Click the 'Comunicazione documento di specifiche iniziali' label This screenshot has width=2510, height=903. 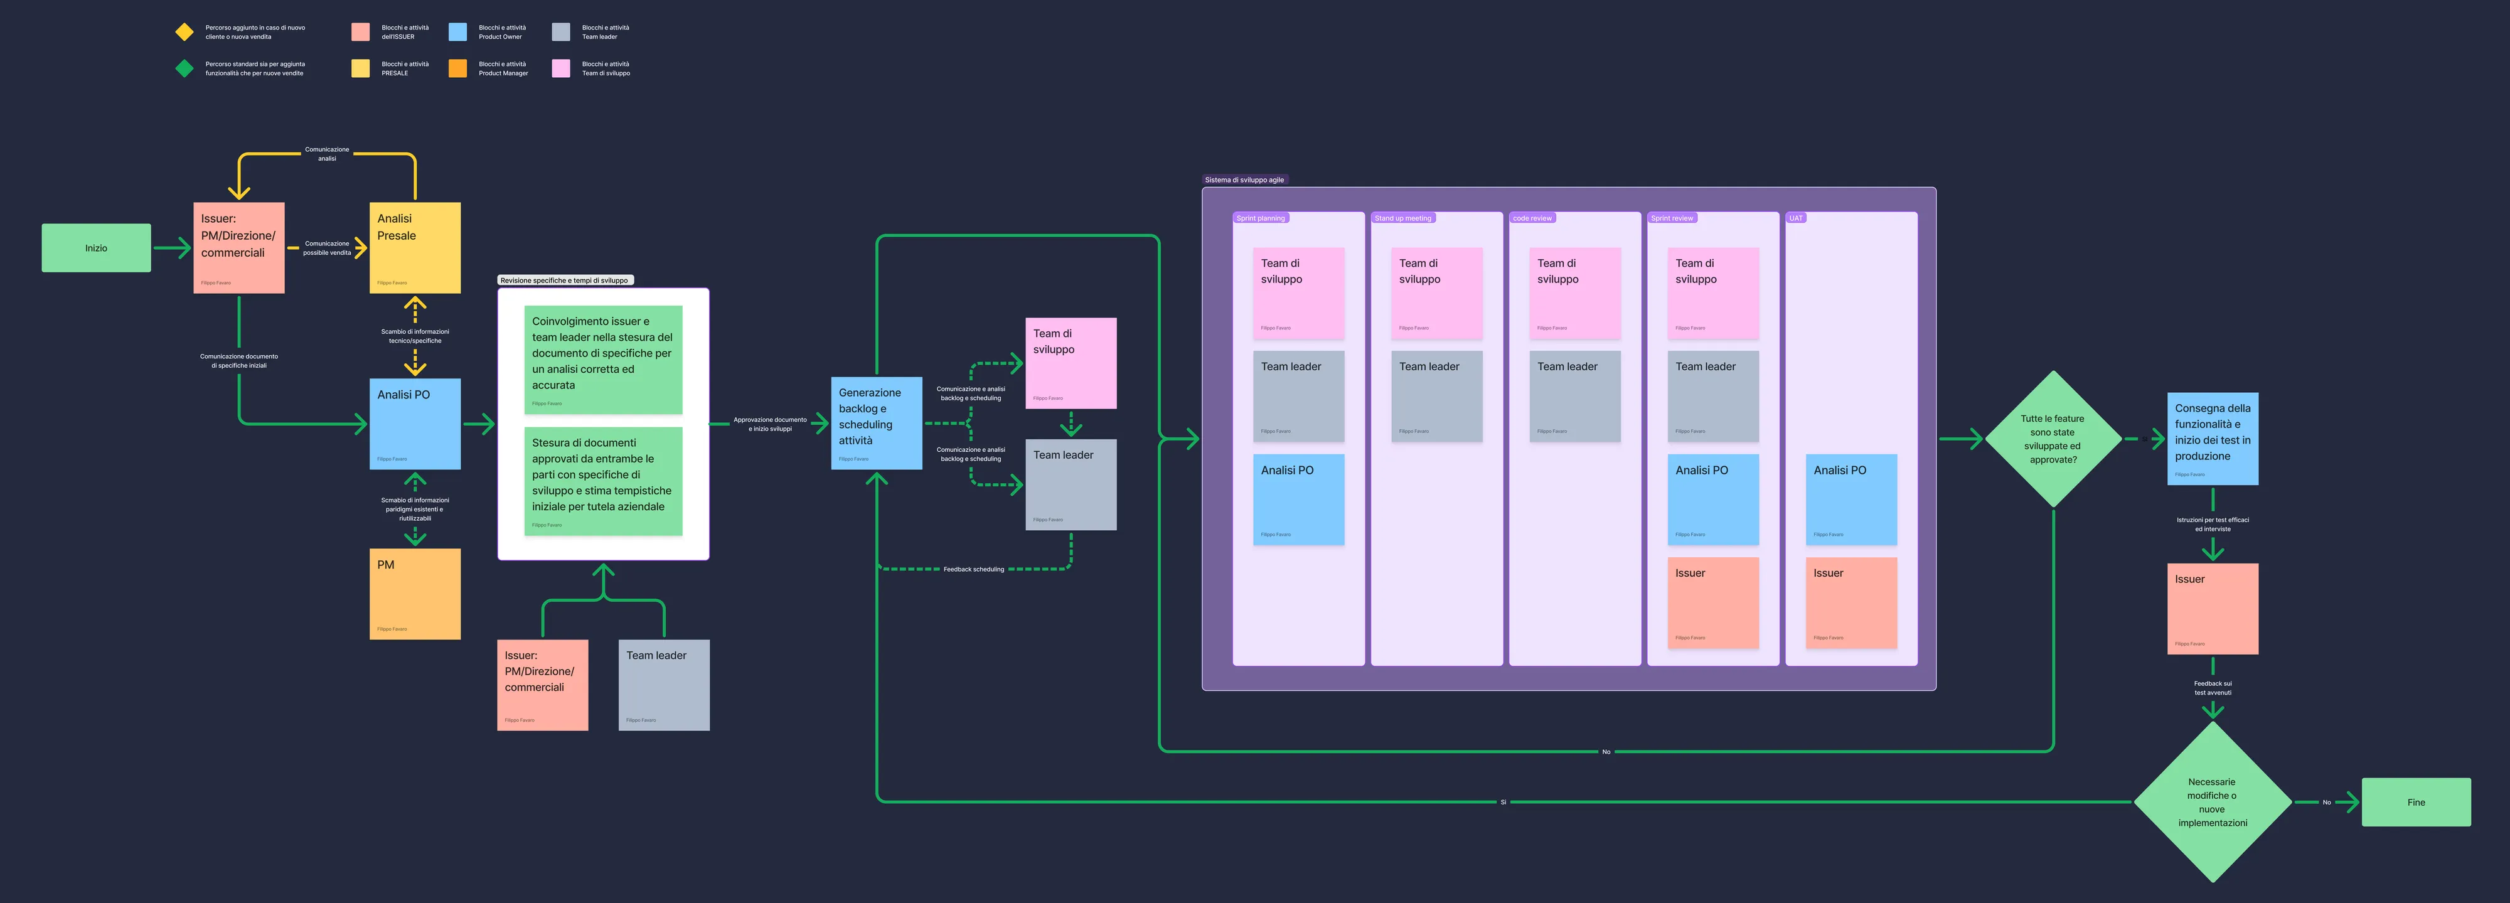click(x=238, y=361)
